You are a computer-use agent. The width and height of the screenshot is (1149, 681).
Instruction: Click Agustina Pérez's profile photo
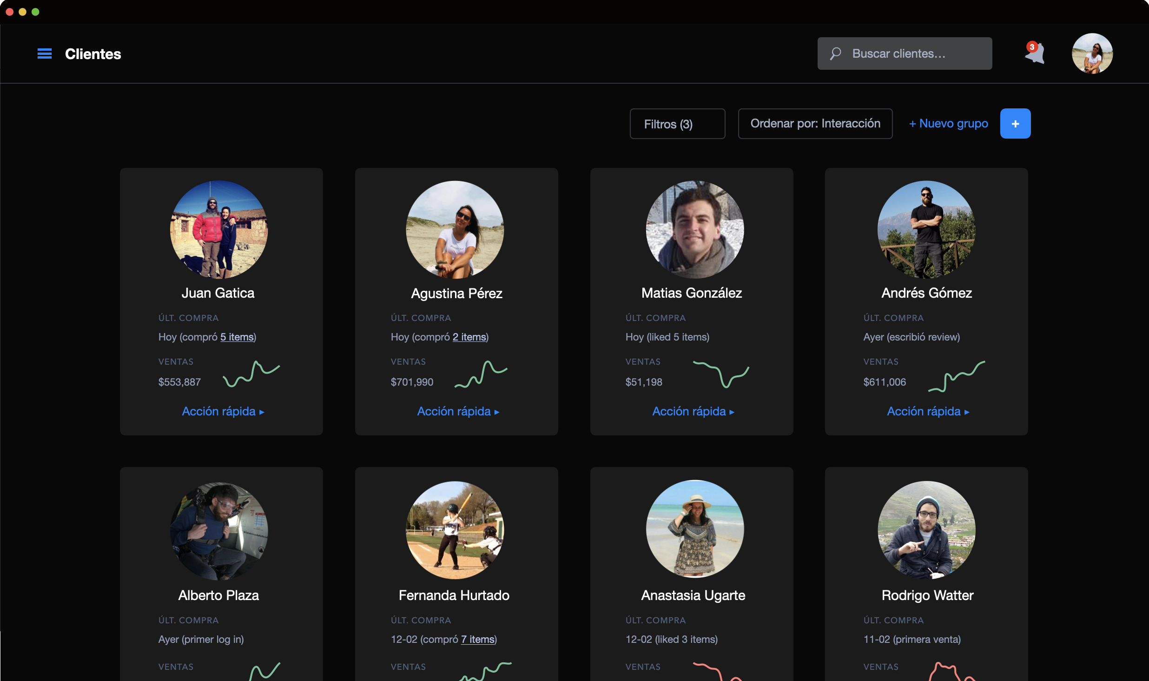(455, 230)
